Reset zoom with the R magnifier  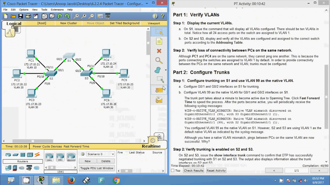[x=84, y=16]
